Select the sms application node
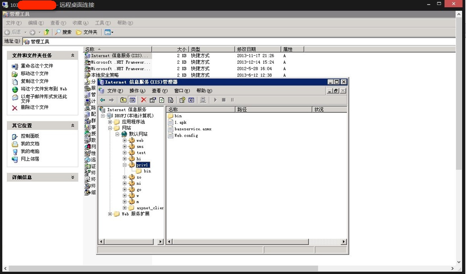 click(136, 147)
